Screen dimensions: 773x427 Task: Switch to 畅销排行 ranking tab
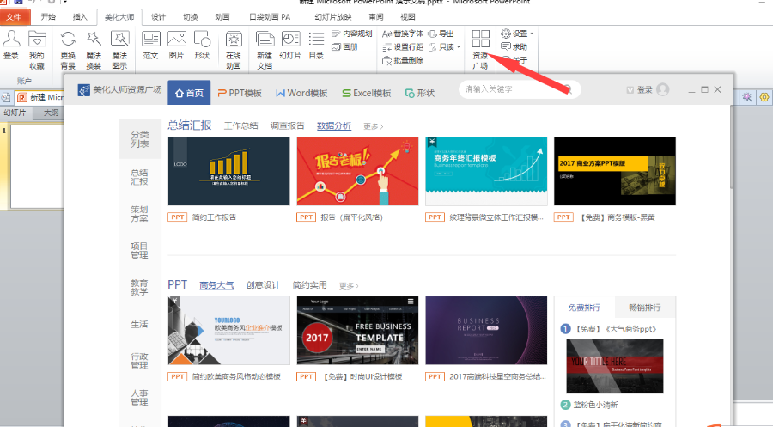(645, 308)
